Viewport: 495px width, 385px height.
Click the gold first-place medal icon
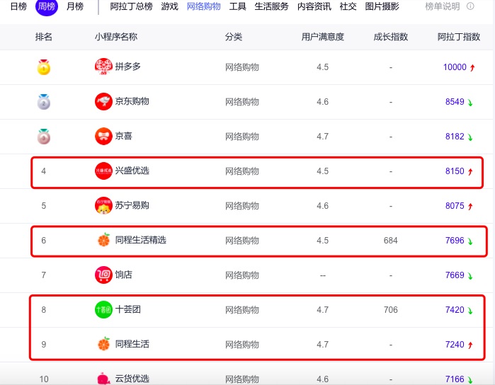[x=44, y=67]
